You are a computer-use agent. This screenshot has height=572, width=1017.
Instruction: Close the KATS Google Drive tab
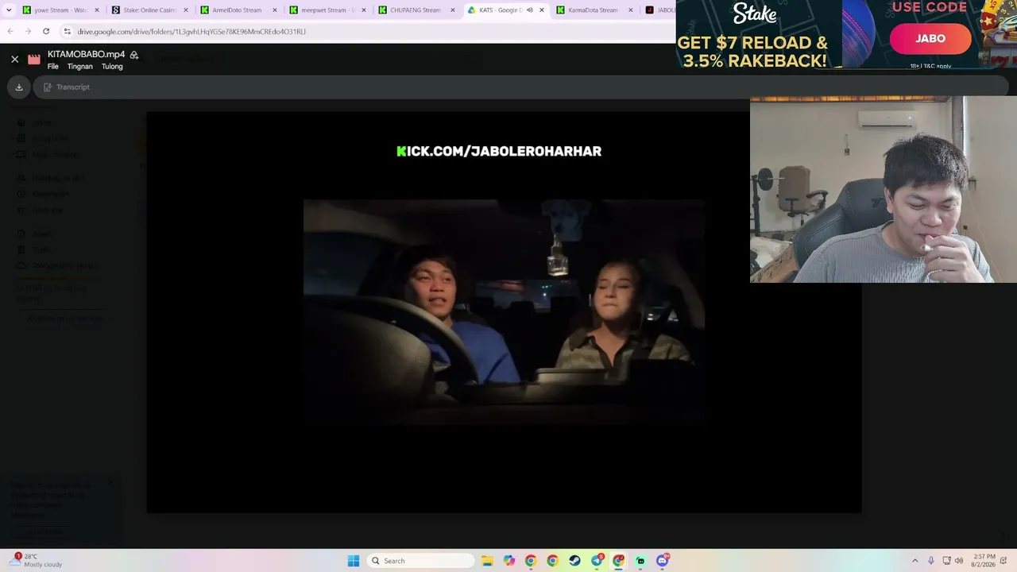tap(542, 10)
